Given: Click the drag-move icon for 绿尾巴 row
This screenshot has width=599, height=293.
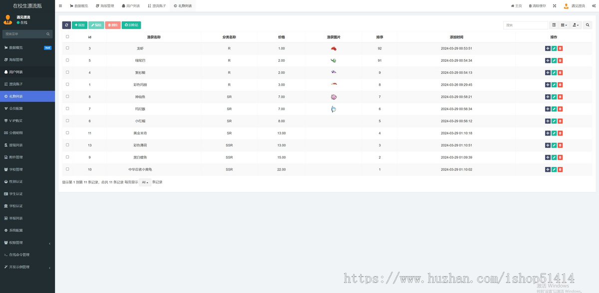Looking at the screenshot, I should [x=548, y=60].
